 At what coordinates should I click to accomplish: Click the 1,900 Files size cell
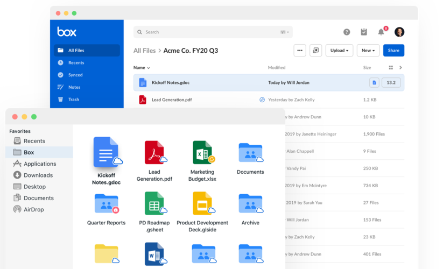pos(374,134)
